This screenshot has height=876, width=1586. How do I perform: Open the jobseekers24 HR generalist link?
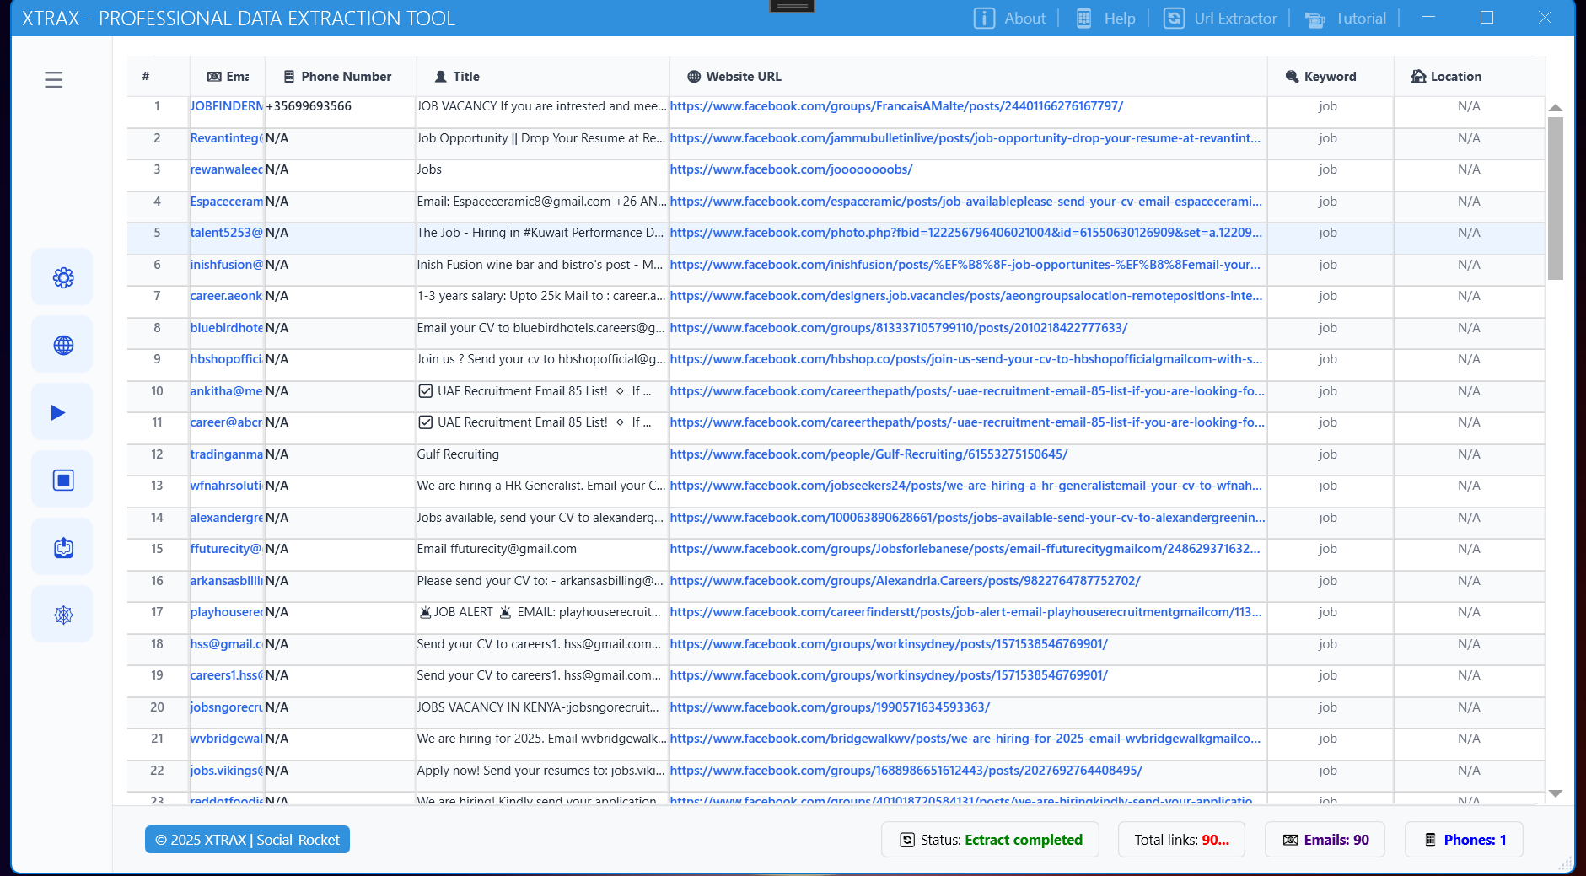point(966,486)
